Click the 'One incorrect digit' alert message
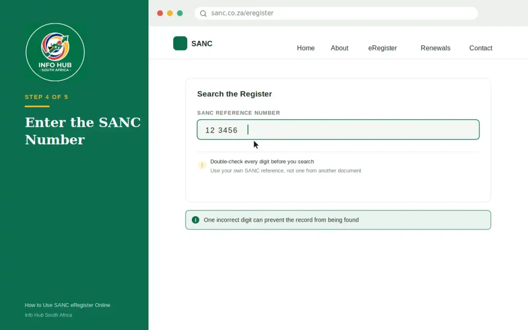 281,220
